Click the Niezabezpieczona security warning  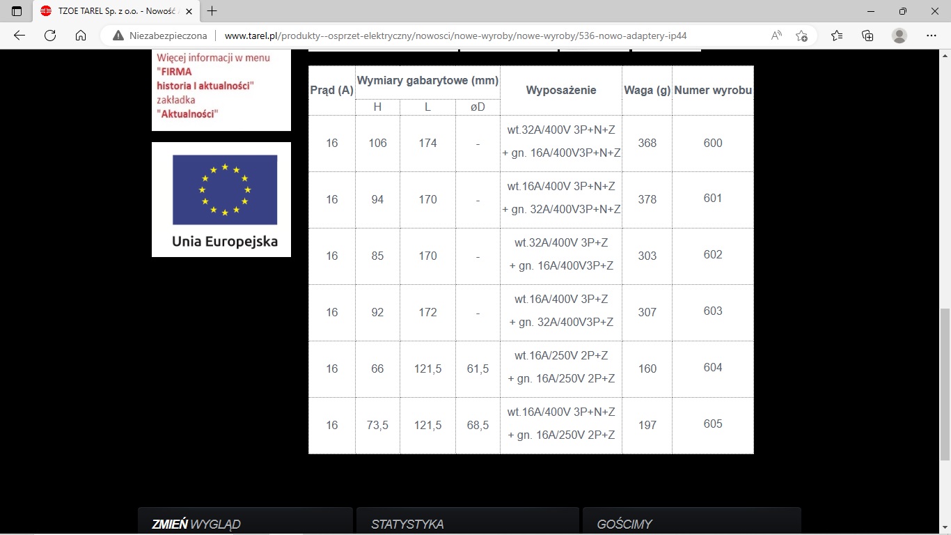[160, 36]
